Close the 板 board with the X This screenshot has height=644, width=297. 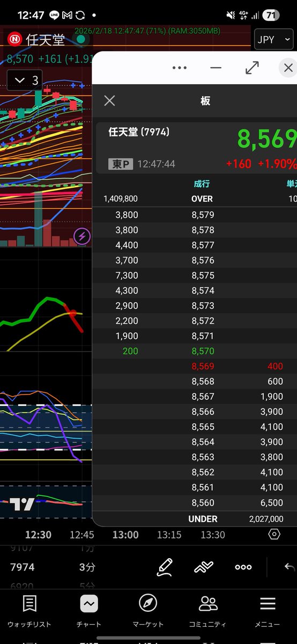[109, 100]
